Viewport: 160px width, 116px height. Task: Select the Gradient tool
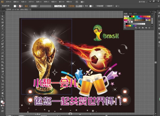(2, 71)
